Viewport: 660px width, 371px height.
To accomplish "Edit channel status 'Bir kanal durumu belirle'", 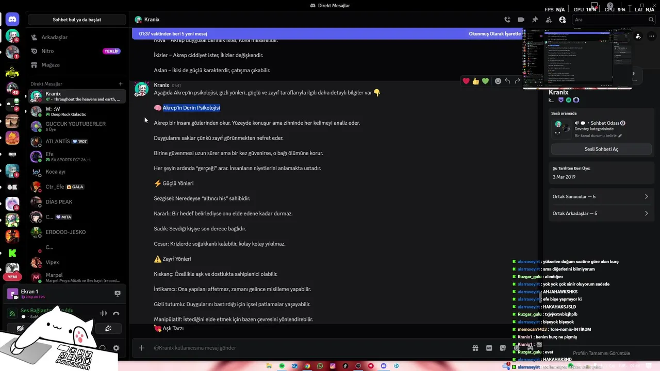I will [x=598, y=136].
